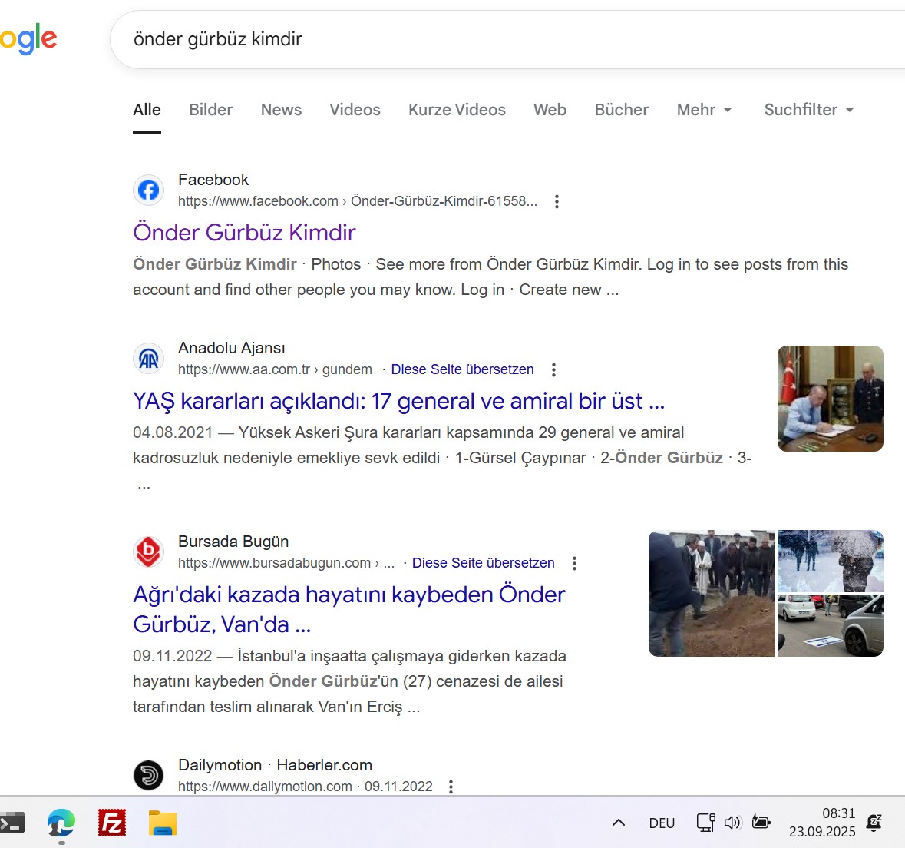This screenshot has width=905, height=848.
Task: Click the funeral burial thumbnail image
Action: point(712,593)
